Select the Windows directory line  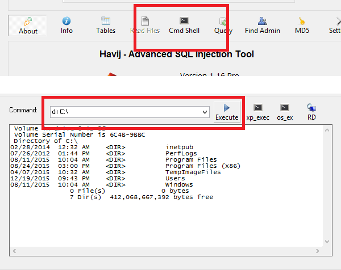click(x=102, y=185)
